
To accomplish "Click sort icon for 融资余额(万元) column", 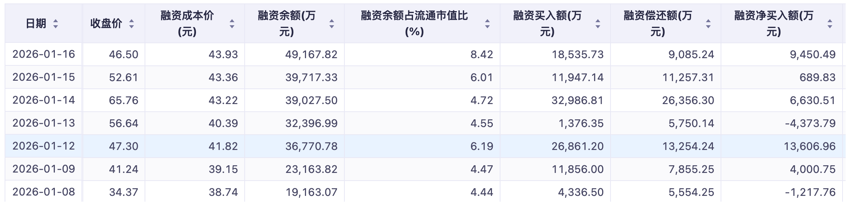I will coord(332,24).
